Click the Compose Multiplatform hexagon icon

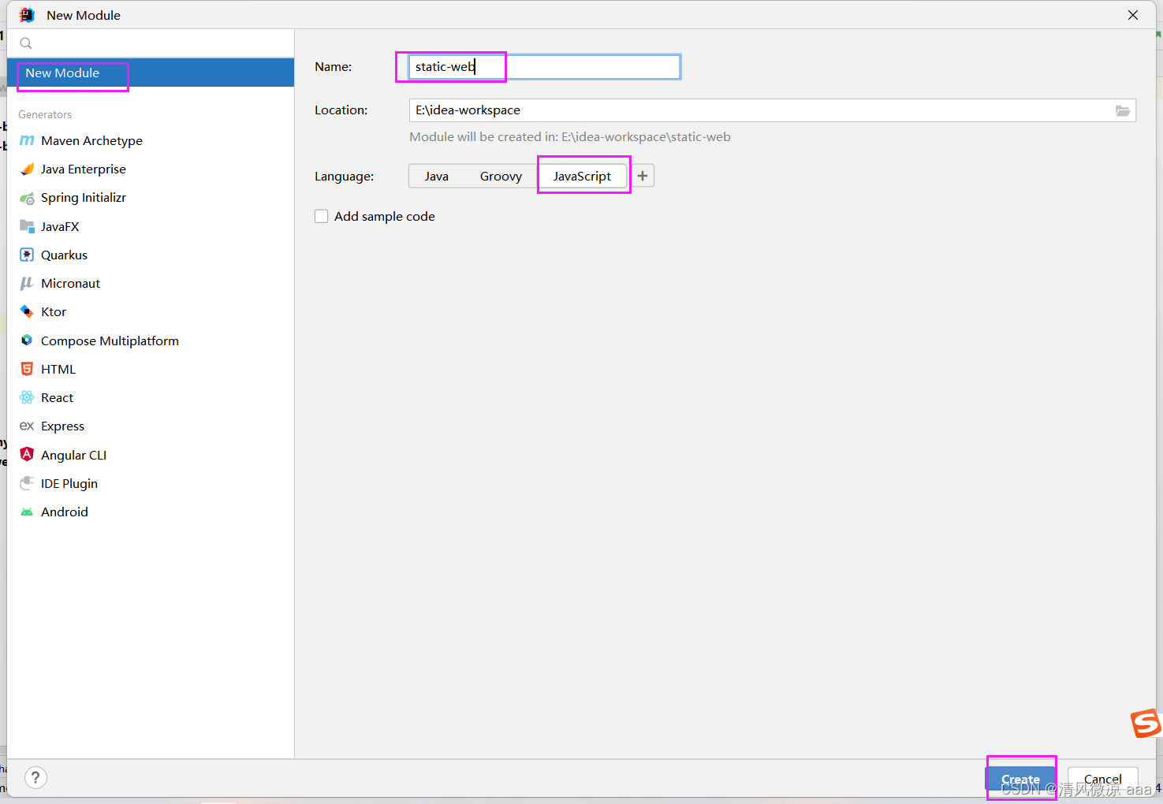click(x=27, y=341)
